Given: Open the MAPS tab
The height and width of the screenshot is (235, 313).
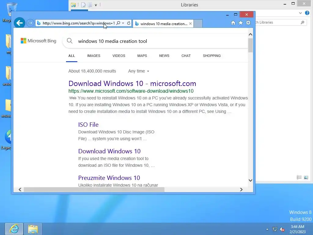Looking at the screenshot, I should click(142, 56).
